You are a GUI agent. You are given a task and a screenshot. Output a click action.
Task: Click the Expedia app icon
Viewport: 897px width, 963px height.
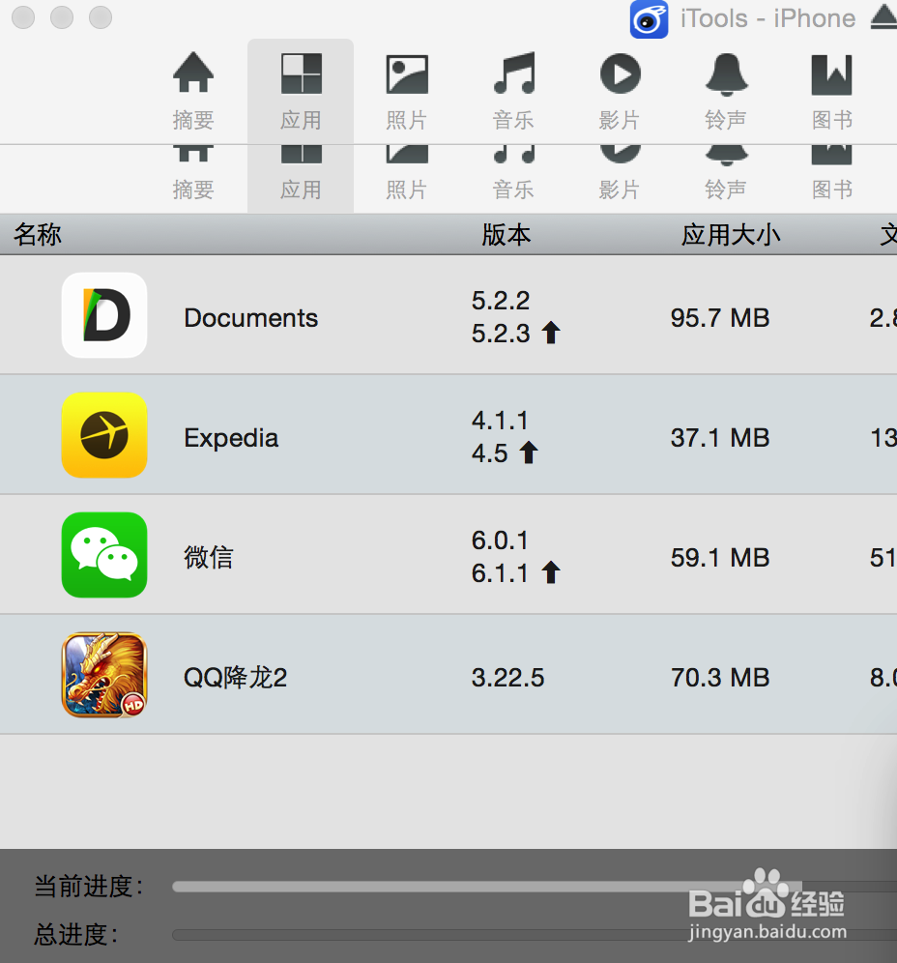click(104, 435)
